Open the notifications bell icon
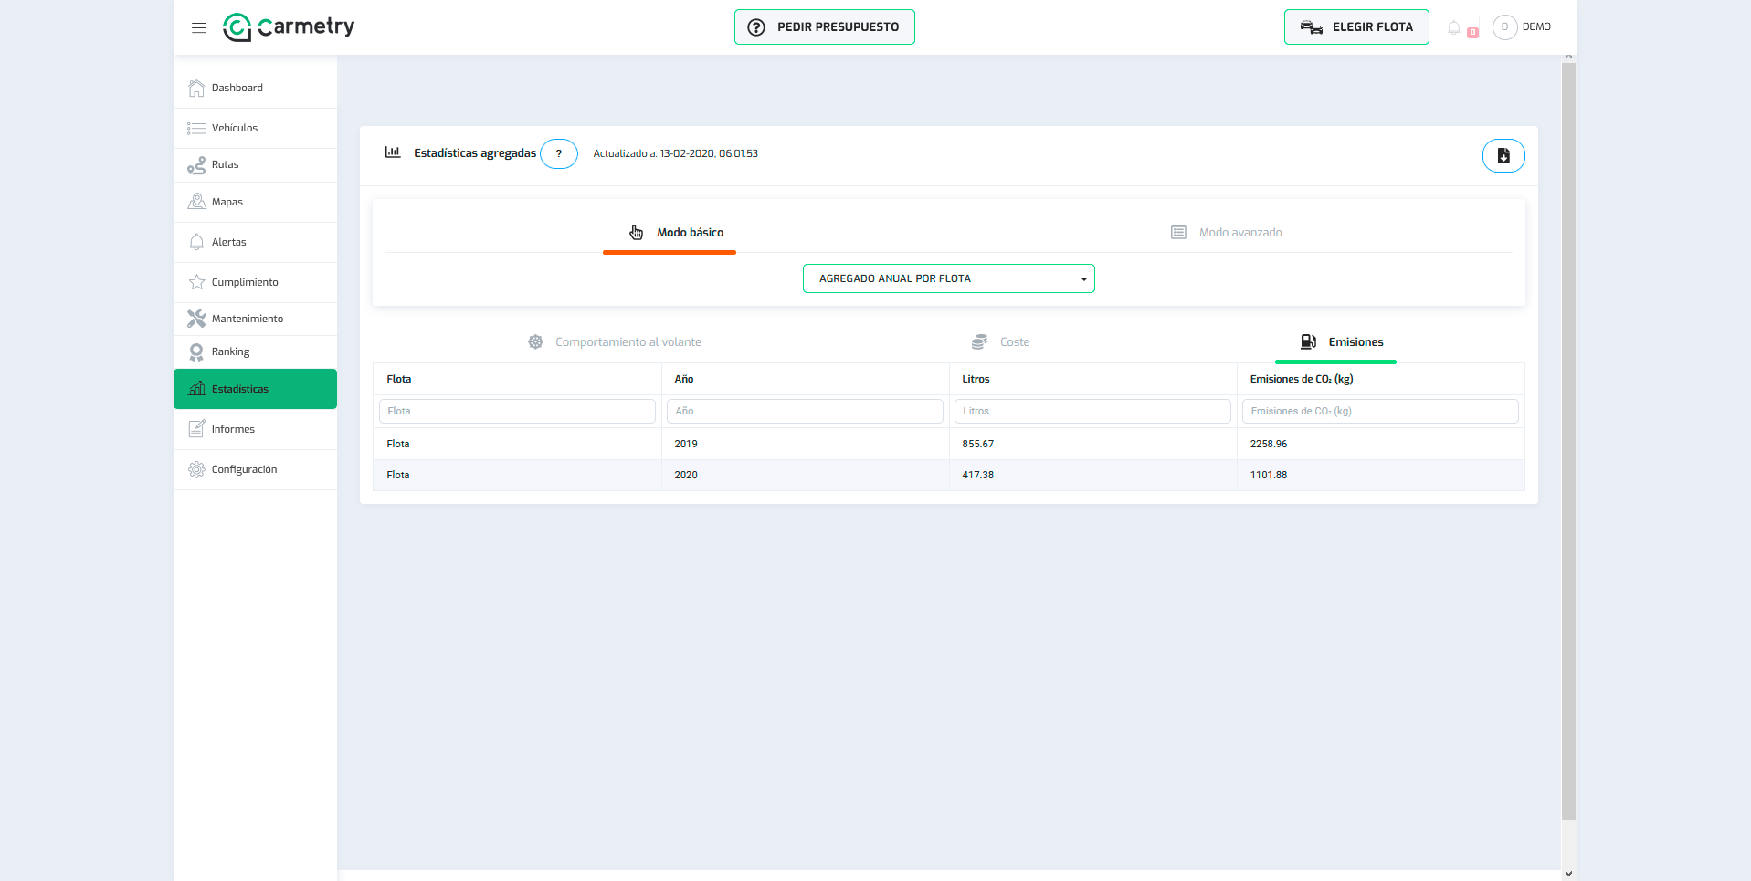1751x881 pixels. pyautogui.click(x=1454, y=27)
